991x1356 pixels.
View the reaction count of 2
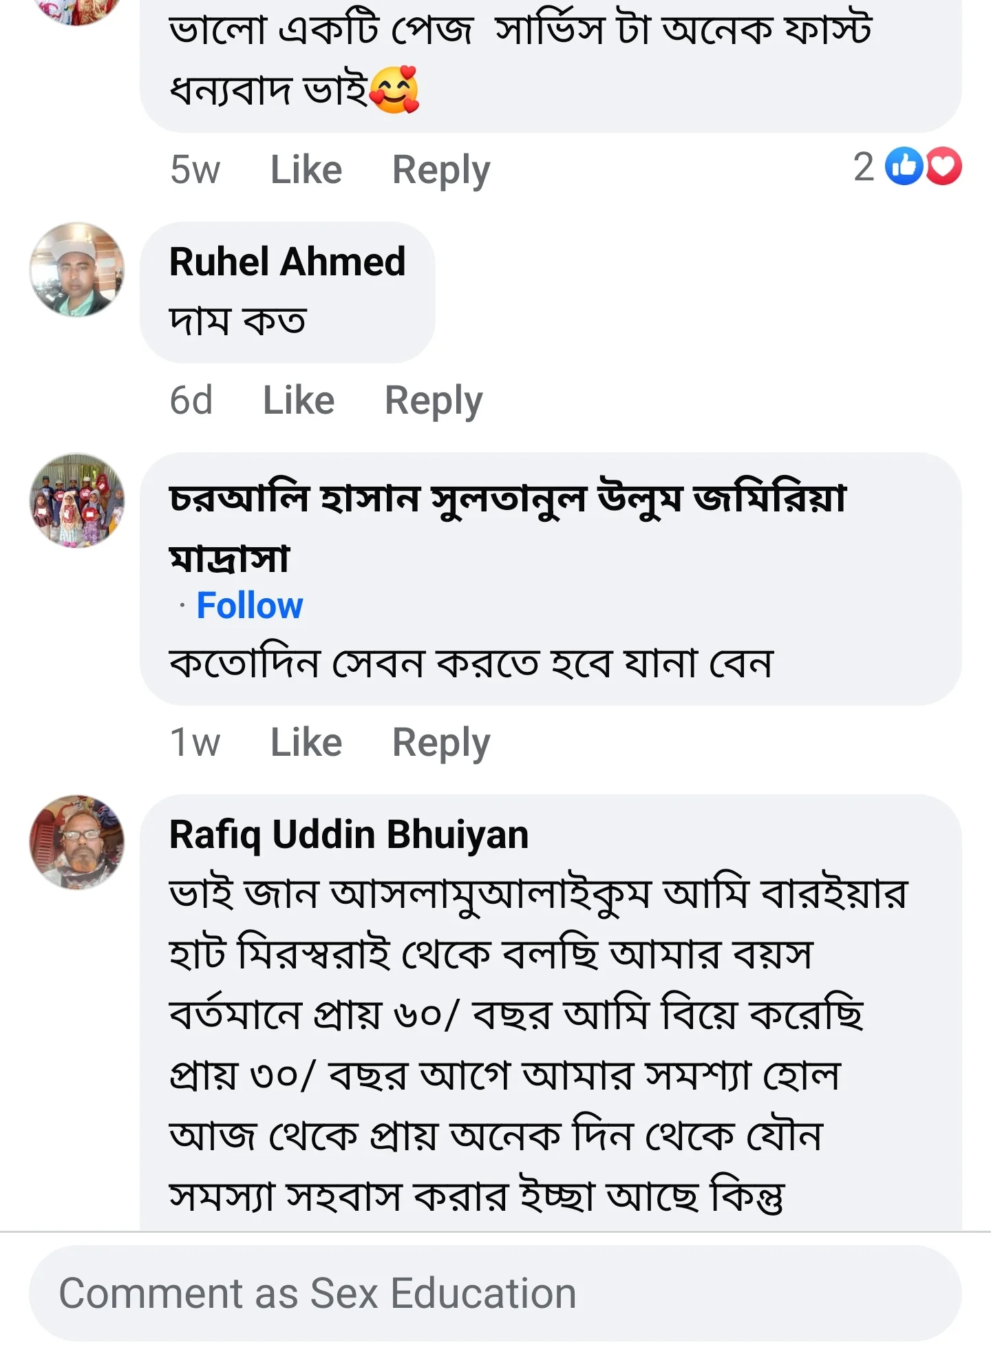(864, 167)
